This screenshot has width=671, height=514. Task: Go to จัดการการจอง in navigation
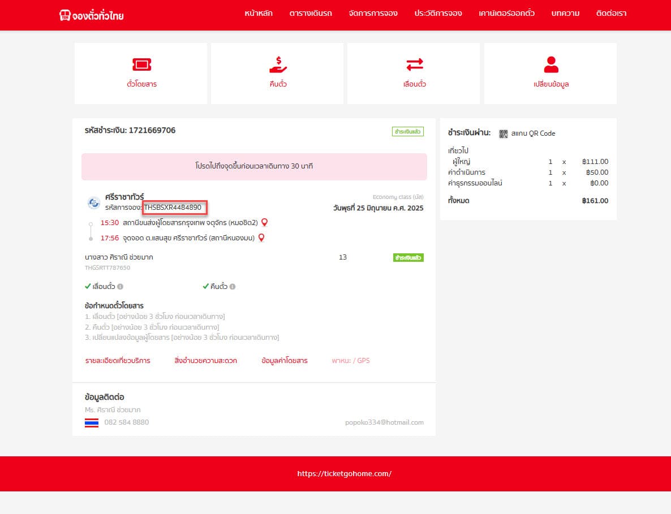pos(373,13)
